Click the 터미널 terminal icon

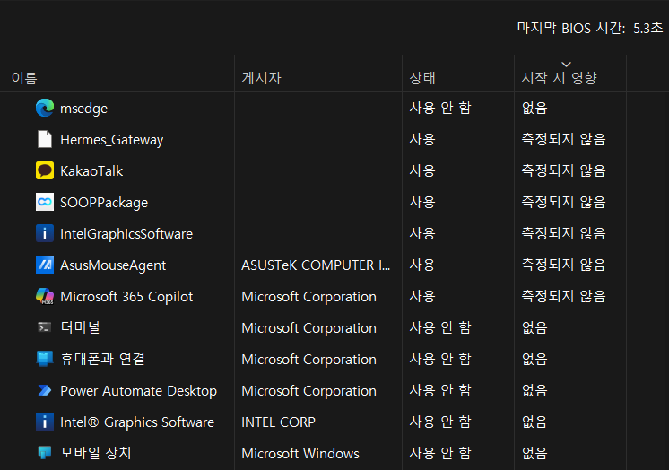pyautogui.click(x=45, y=327)
